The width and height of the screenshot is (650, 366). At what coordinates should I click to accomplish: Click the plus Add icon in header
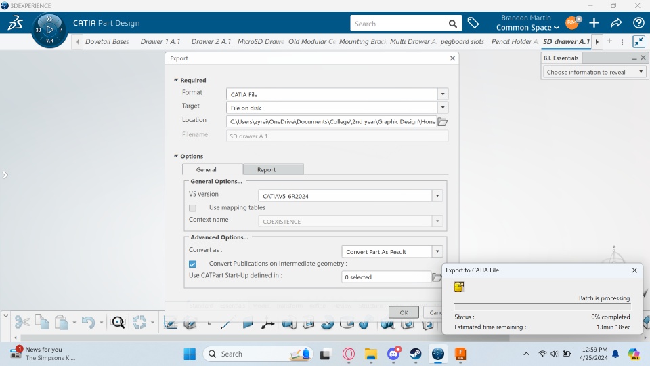pyautogui.click(x=594, y=23)
